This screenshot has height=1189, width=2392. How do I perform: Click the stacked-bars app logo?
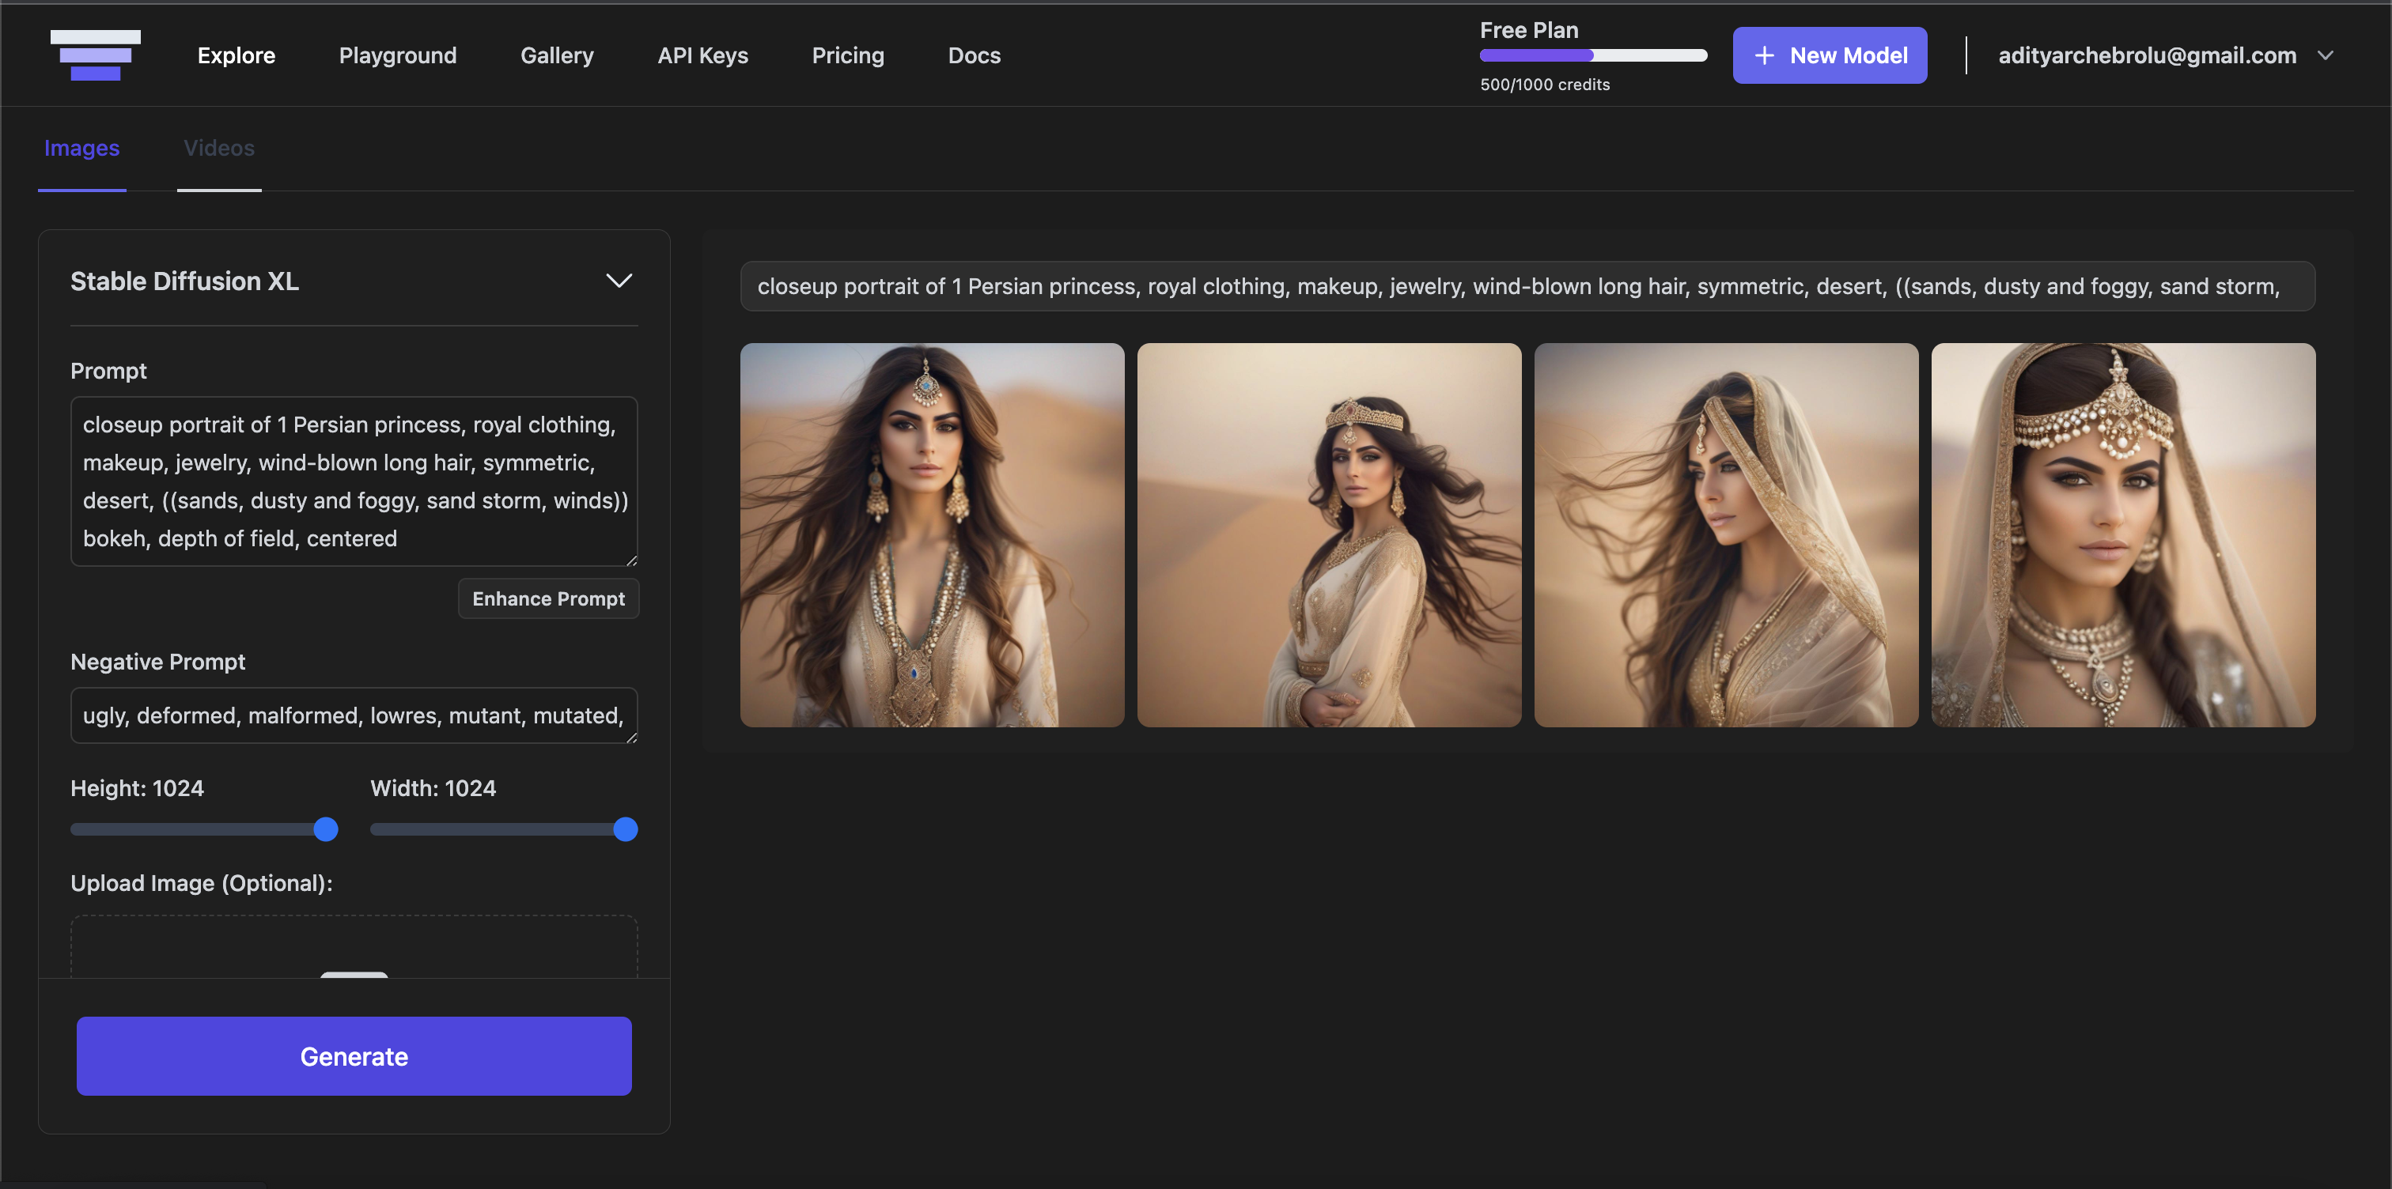[x=96, y=55]
